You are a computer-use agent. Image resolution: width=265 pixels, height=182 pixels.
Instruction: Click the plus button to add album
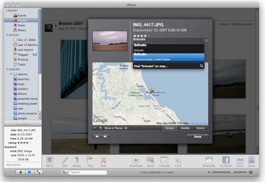click(x=21, y=172)
